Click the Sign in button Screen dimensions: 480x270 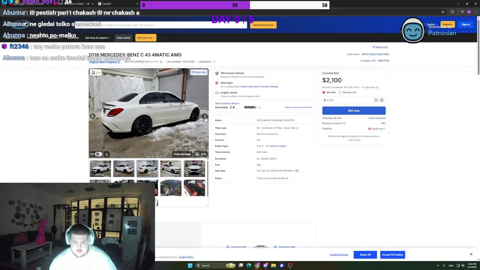pyautogui.click(x=466, y=24)
